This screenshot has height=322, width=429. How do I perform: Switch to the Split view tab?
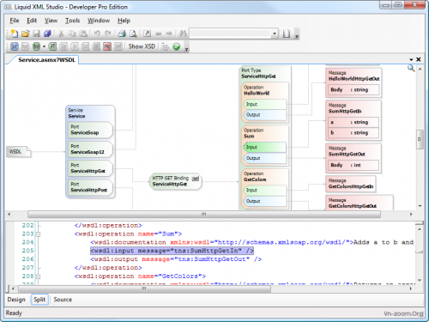pos(39,300)
